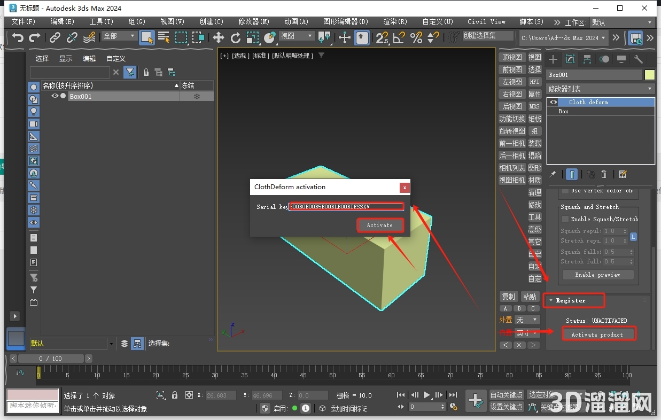This screenshot has width=661, height=420.
Task: Click the 粘贴 paste button
Action: pyautogui.click(x=530, y=297)
